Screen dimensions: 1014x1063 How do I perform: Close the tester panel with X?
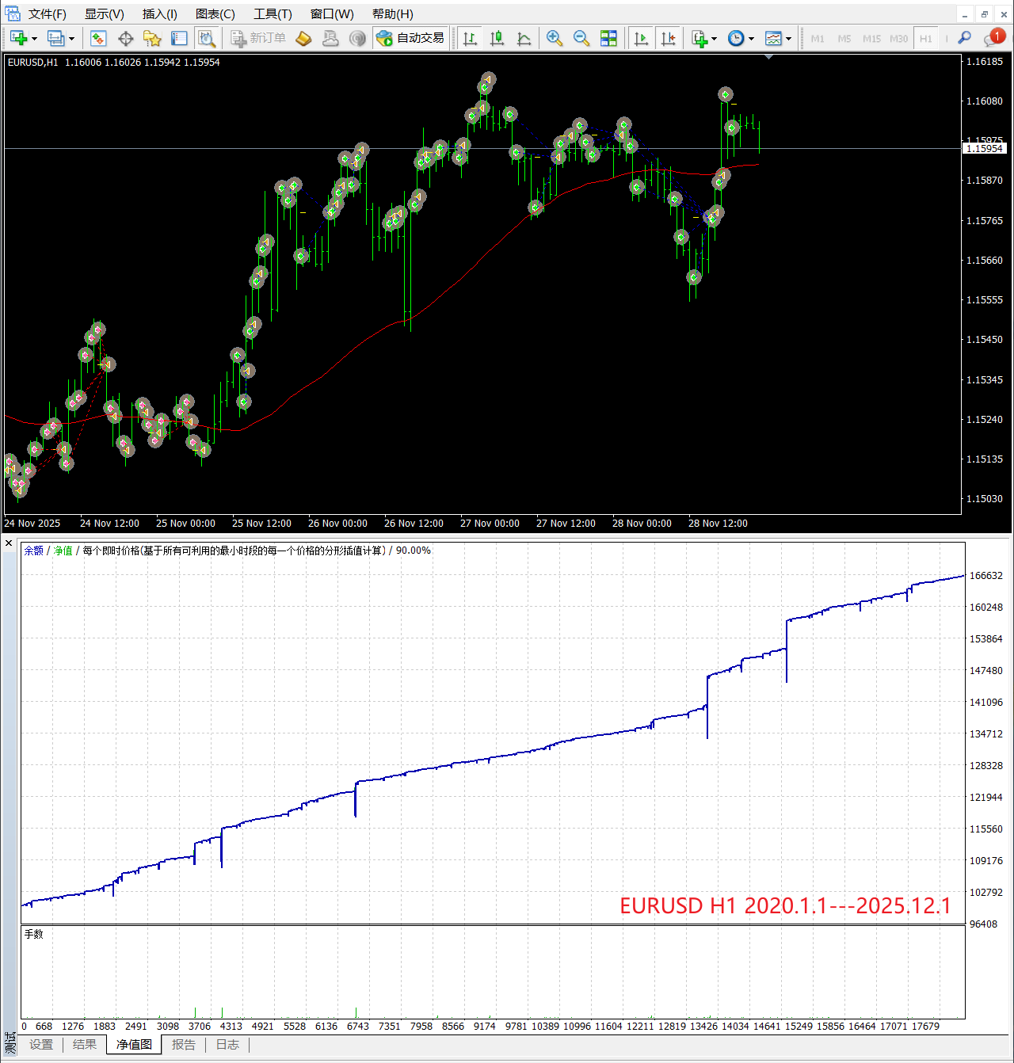(x=9, y=543)
